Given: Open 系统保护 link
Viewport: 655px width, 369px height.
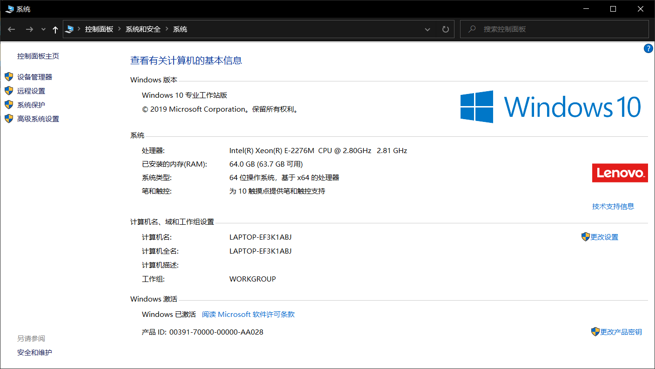Looking at the screenshot, I should pos(31,105).
